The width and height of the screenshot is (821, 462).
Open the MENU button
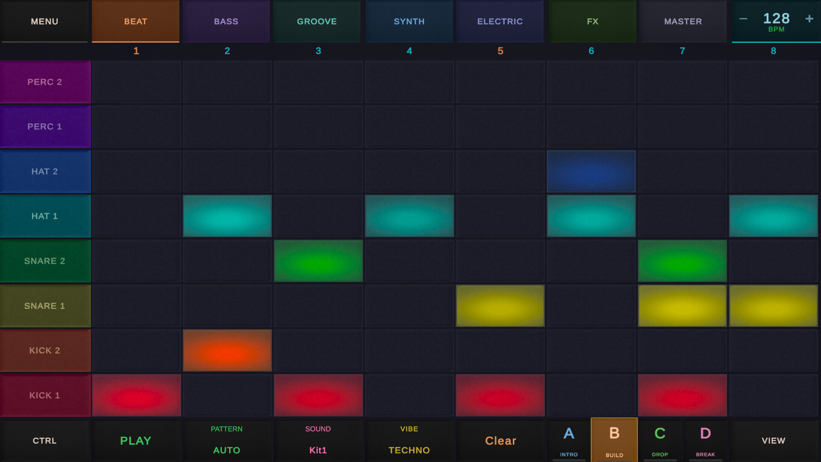click(44, 21)
